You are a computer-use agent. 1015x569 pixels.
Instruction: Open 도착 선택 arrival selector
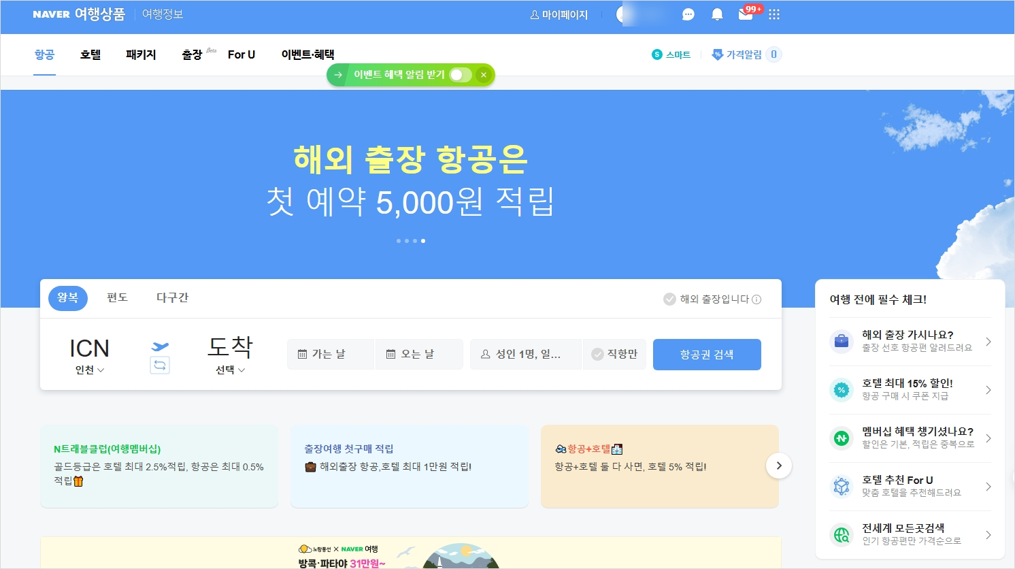[x=231, y=355]
